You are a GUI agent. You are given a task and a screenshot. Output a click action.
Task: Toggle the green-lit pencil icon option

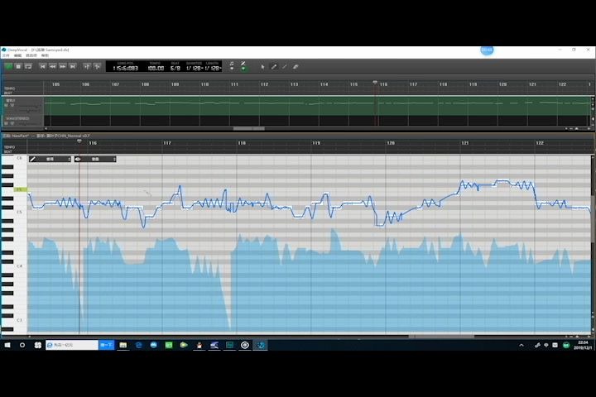point(243,65)
